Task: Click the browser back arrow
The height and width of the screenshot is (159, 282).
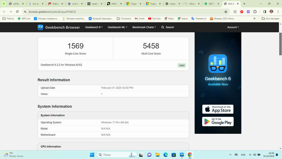Action: coord(4,12)
